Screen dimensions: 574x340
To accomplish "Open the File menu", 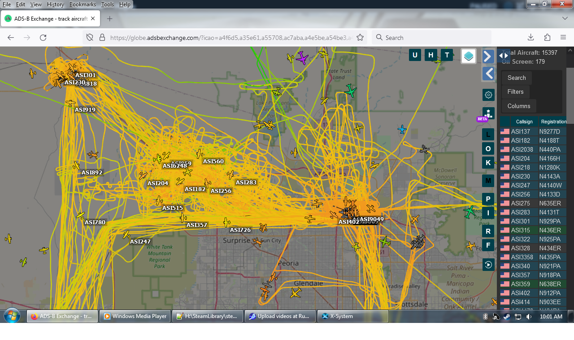I will click(x=7, y=4).
